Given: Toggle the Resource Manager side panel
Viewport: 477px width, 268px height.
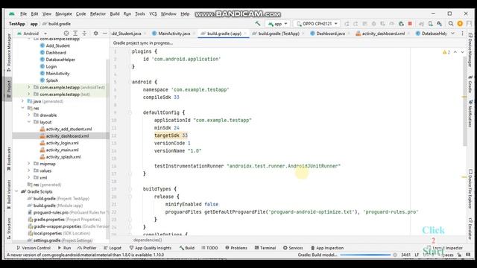Looking at the screenshot, I should coord(9,52).
